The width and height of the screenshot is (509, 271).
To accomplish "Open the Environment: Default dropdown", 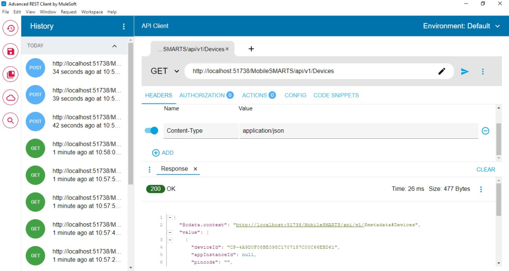I will coord(461,26).
